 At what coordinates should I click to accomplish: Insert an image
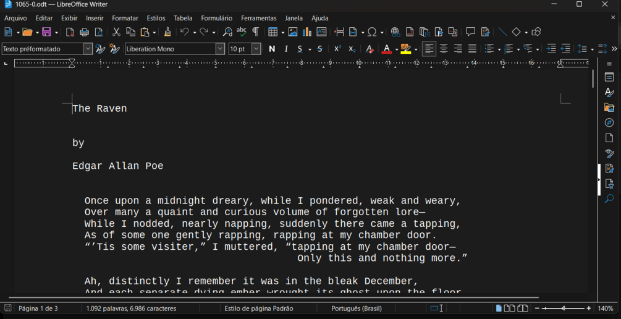tap(293, 32)
